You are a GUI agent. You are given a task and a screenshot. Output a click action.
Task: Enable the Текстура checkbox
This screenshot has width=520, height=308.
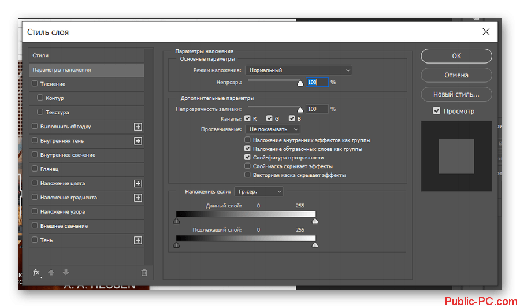[x=40, y=112]
